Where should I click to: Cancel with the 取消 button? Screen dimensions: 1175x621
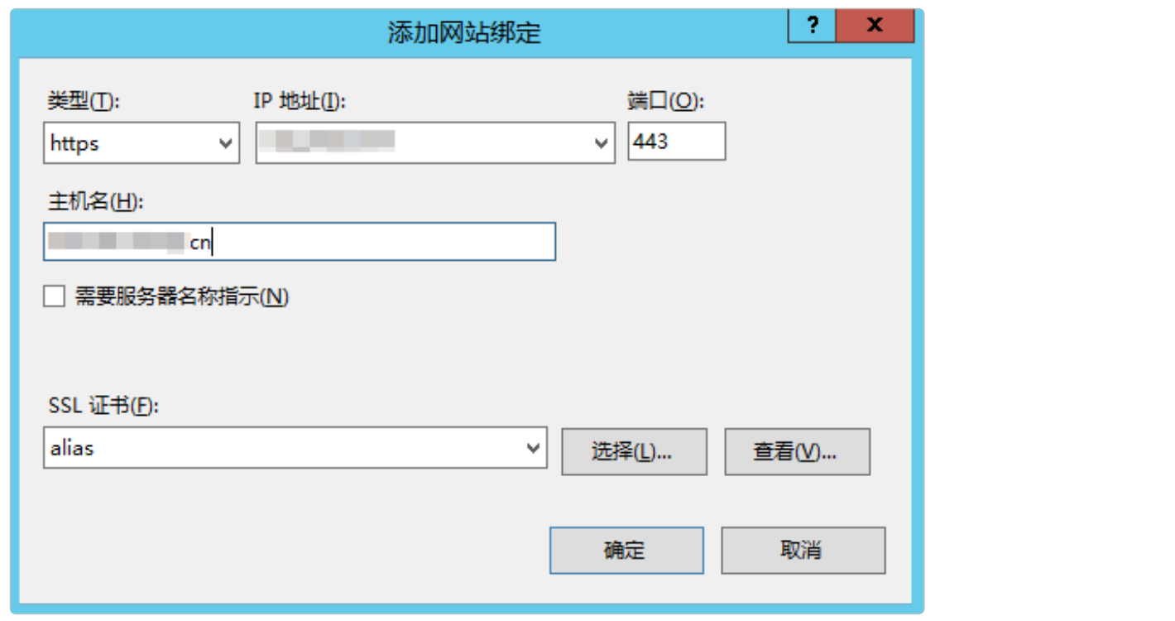803,551
